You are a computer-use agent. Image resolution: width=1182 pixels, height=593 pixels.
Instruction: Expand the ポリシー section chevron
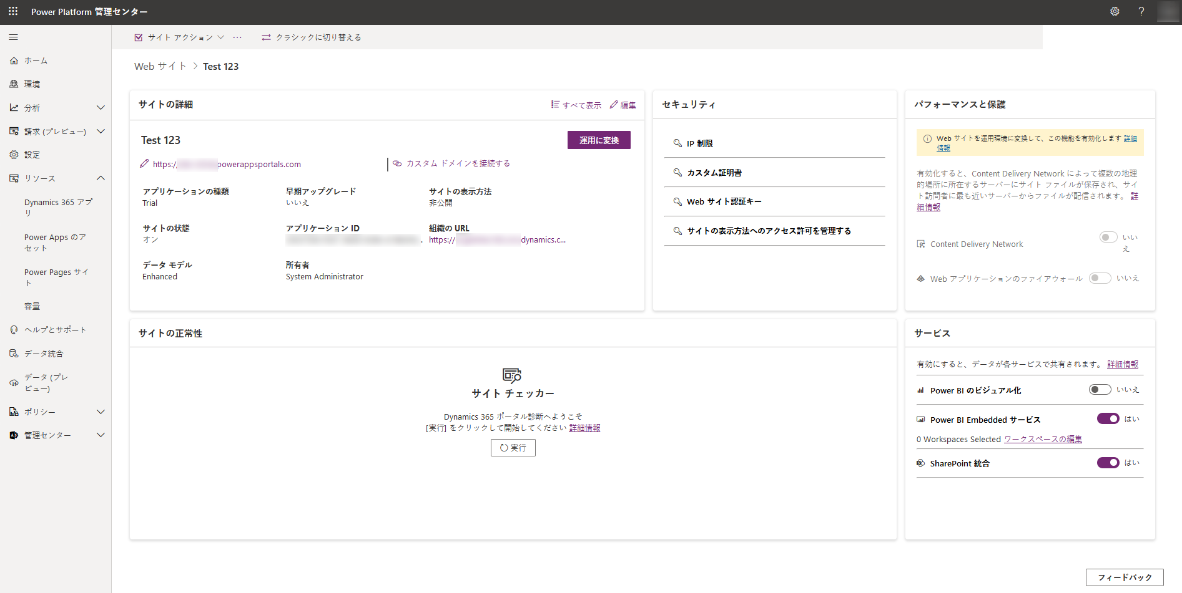[101, 412]
